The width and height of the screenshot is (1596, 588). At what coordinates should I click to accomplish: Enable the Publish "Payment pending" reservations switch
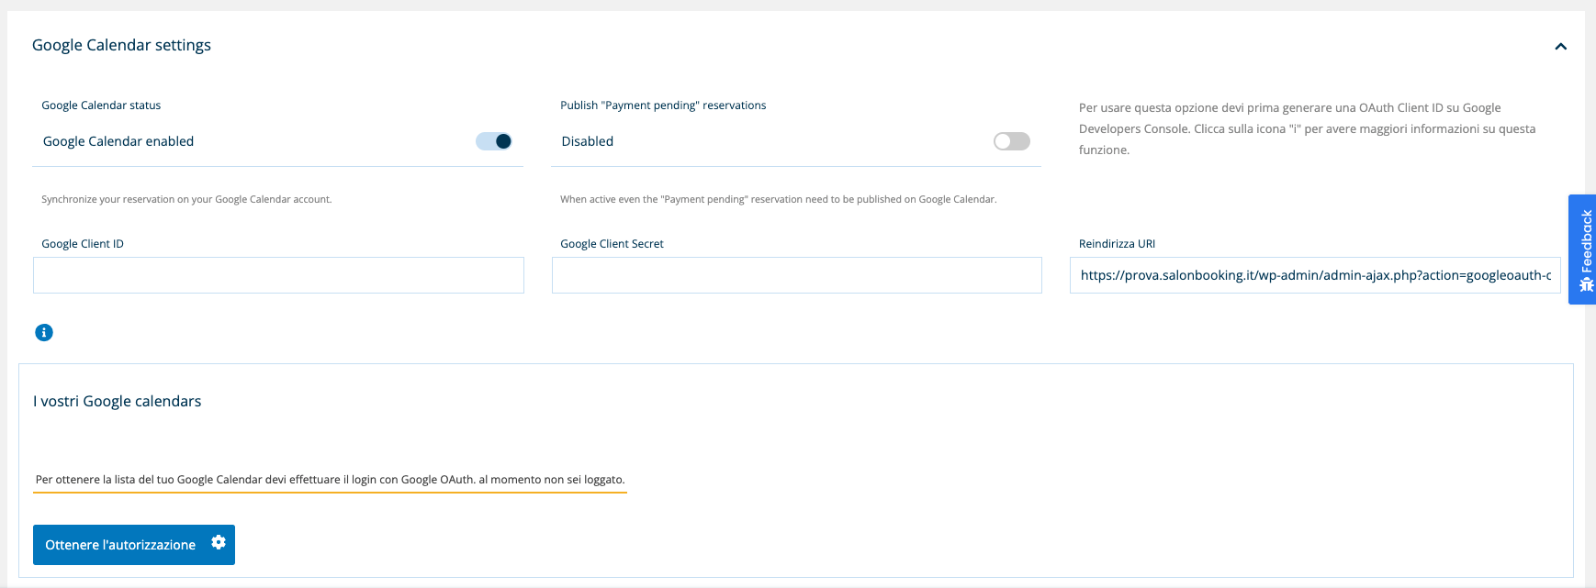click(1011, 141)
